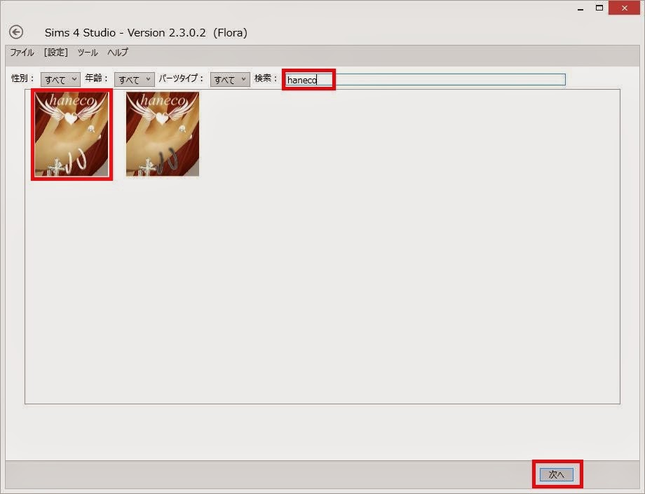Maximize the Sims 4 Studio window
The image size is (645, 494).
point(599,8)
